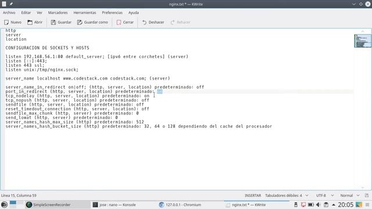Viewport: 372px width, 209px height.
Task: Click the Cerrar document toolbar button
Action: point(125,22)
